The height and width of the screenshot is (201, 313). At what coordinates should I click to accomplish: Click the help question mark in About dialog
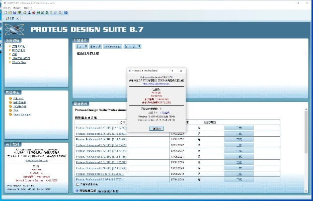click(x=174, y=71)
